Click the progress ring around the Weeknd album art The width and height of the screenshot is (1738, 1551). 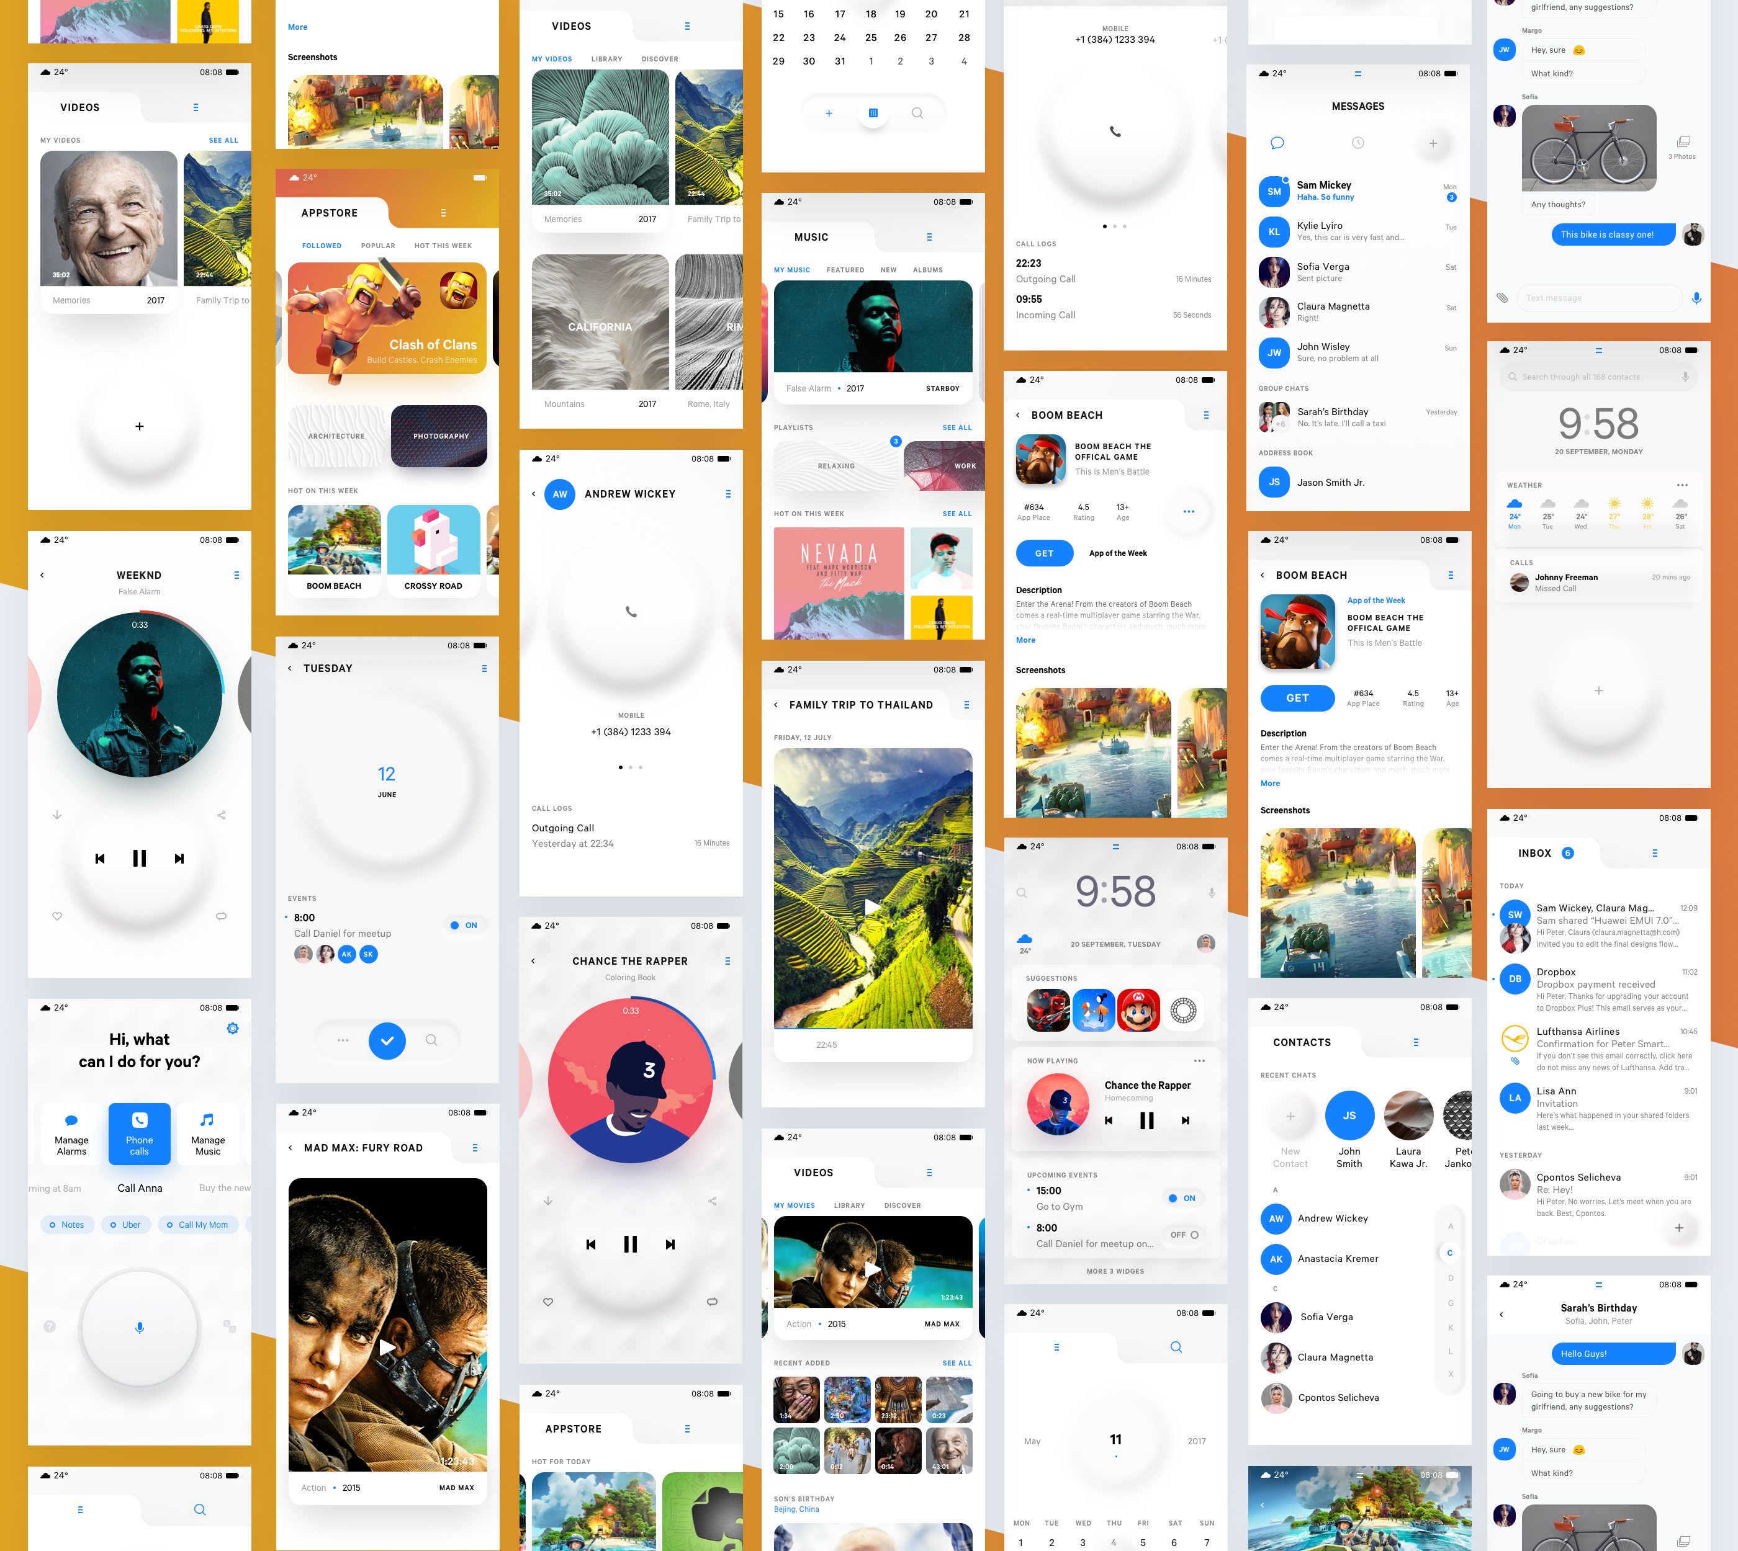pyautogui.click(x=140, y=695)
